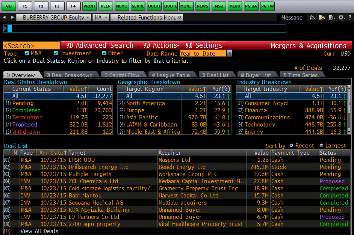This screenshot has height=235, width=354.
Task: Click the back navigation arrow
Action: click(x=4, y=17)
